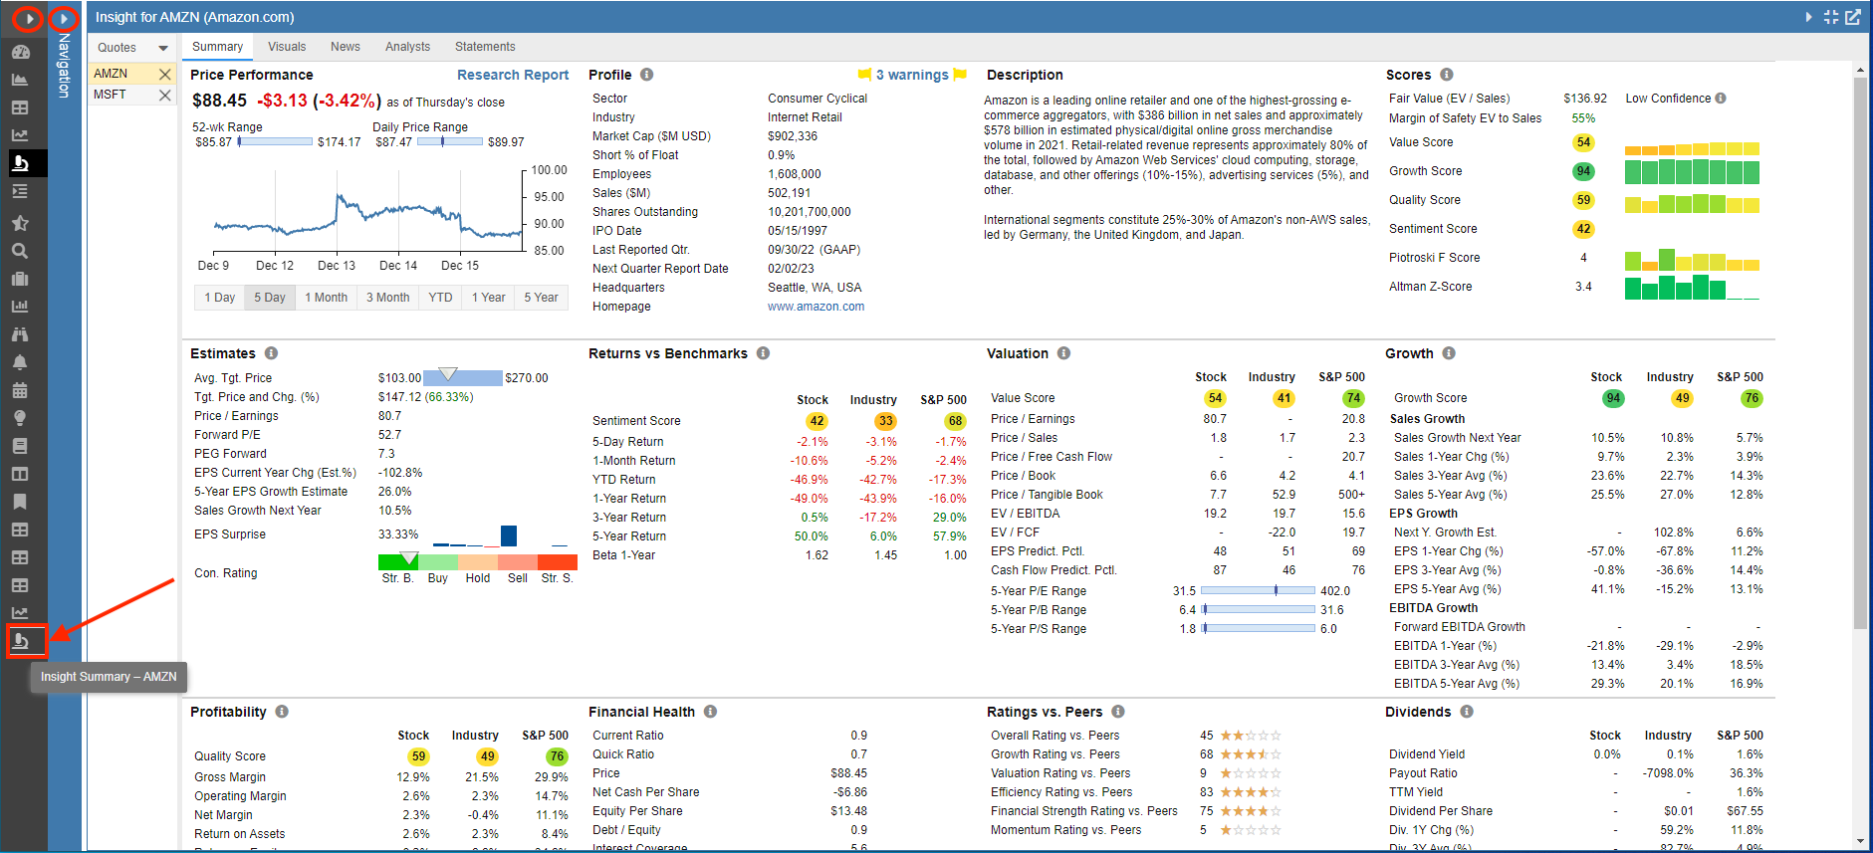Click the Con. Rating color scale
Viewport: 1873px width, 853px height.
[x=478, y=562]
